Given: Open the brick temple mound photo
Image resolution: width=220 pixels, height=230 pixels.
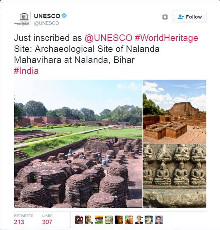Looking at the screenshot, I should (174, 112).
